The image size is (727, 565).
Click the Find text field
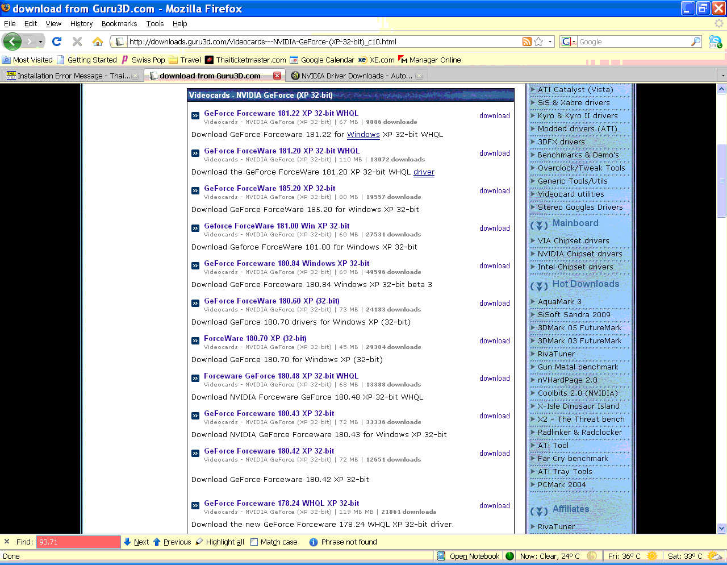[x=78, y=542]
